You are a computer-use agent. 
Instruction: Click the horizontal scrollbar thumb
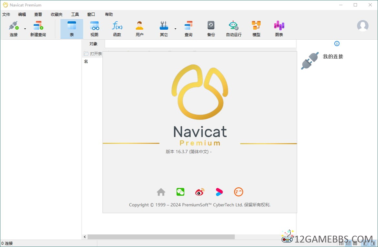[x=161, y=237]
